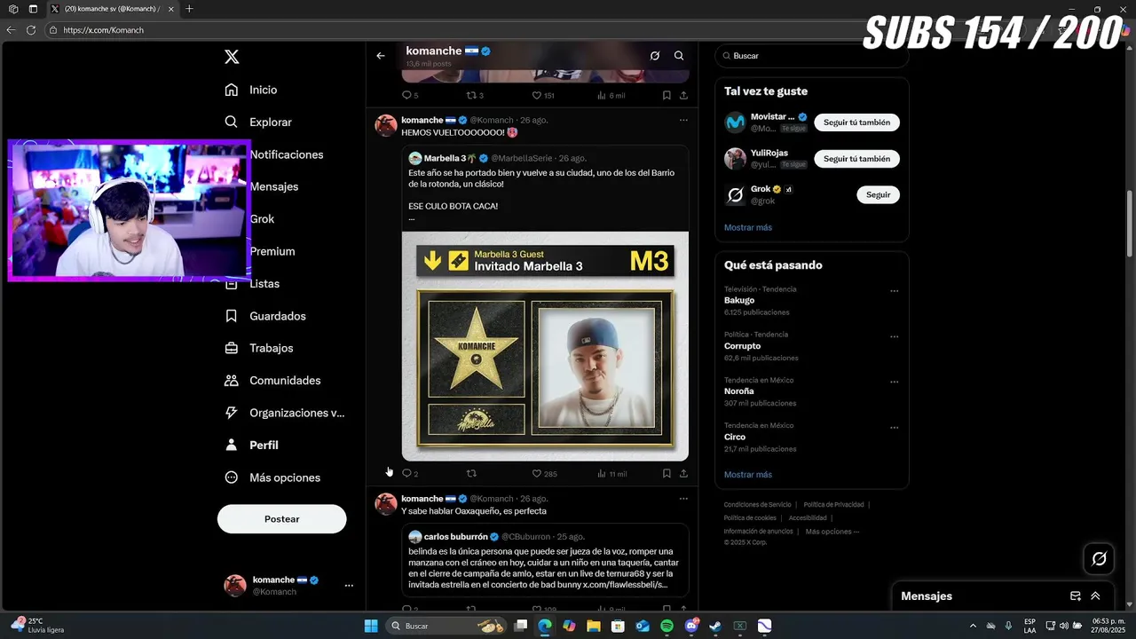This screenshot has height=639, width=1136.
Task: Like the top post with 151 likes
Action: point(542,95)
